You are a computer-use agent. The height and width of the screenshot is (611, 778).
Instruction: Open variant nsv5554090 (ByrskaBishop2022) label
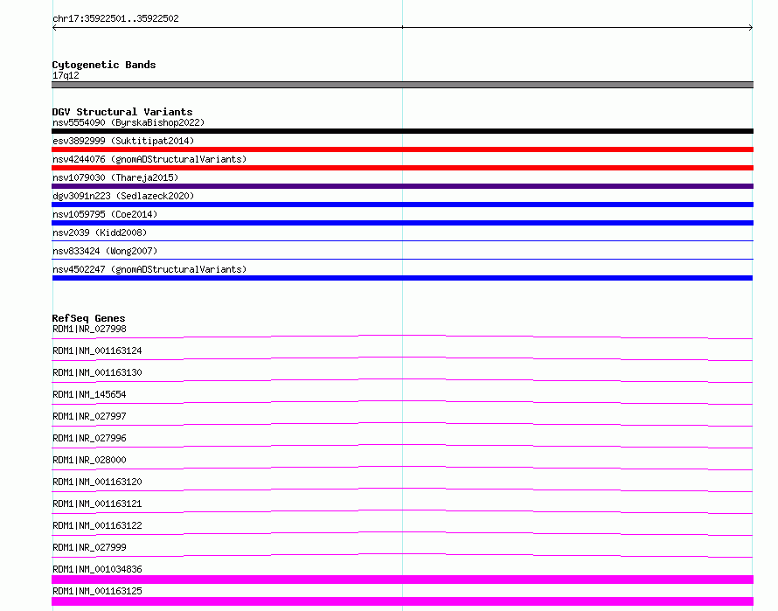tap(129, 122)
